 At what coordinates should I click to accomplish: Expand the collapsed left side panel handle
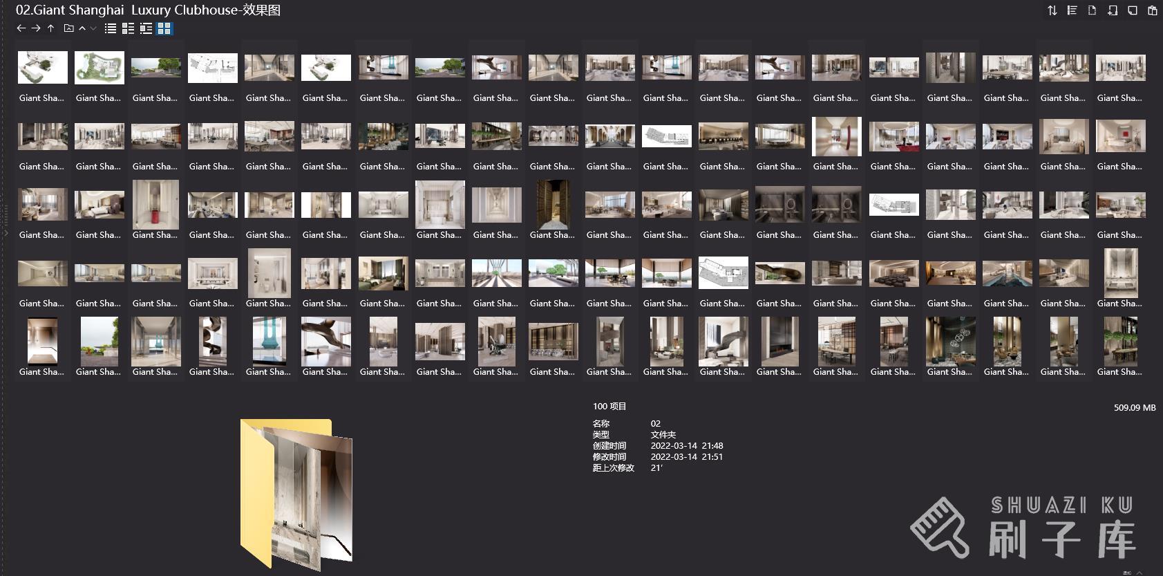click(5, 233)
